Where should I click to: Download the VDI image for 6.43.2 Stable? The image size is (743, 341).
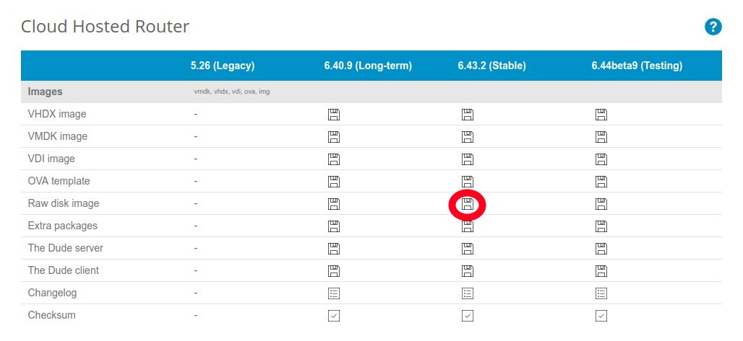pyautogui.click(x=467, y=159)
